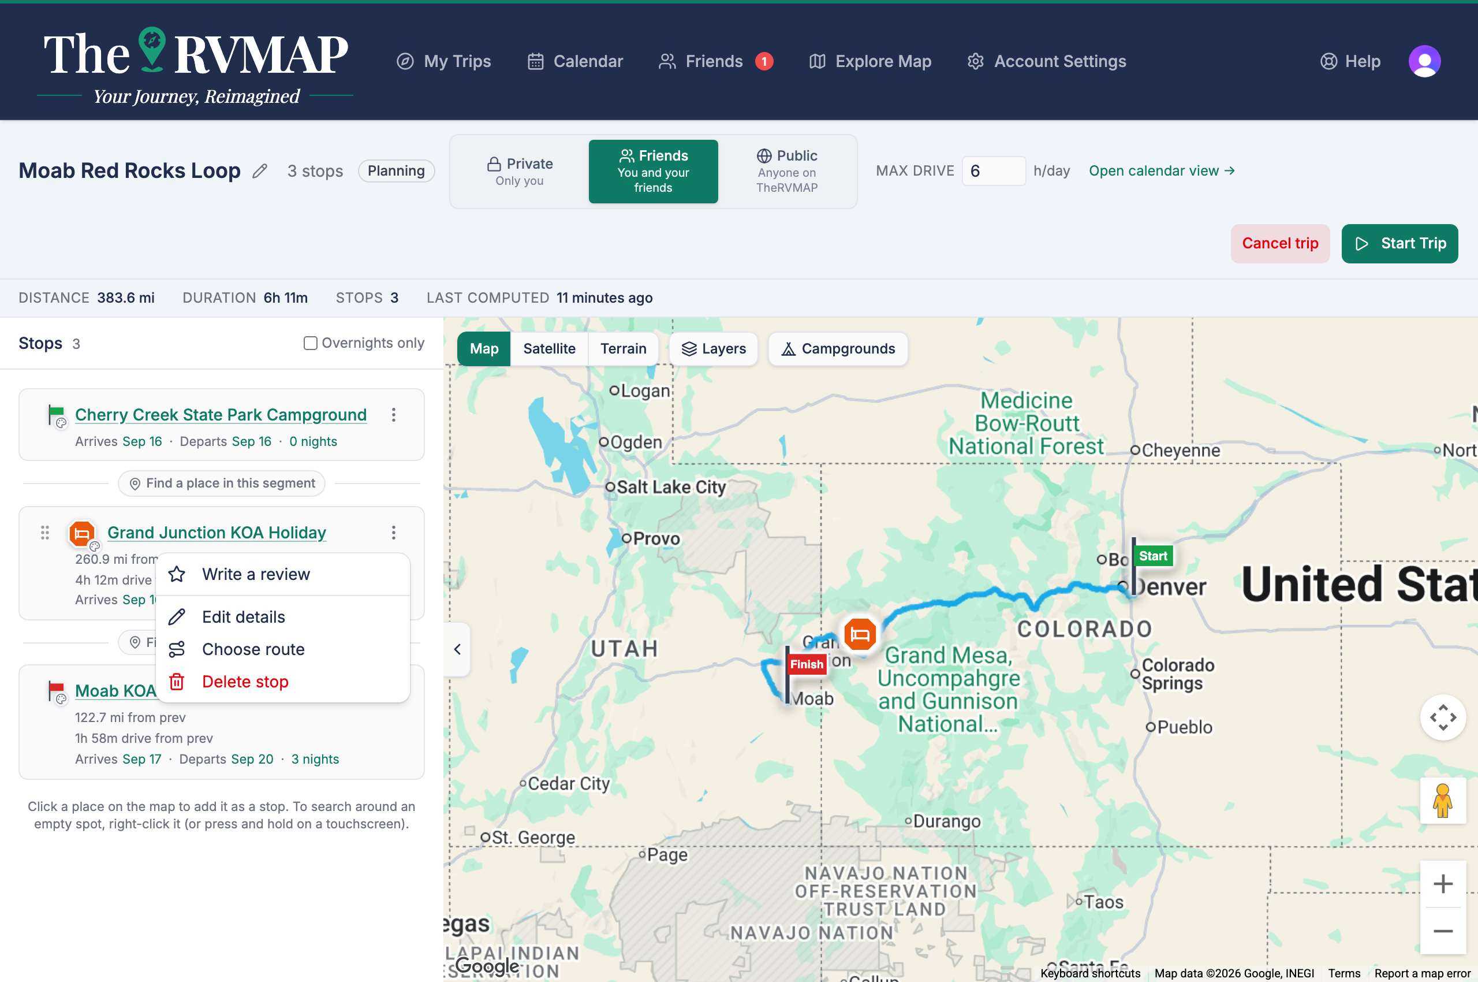Click Moab arrival date Sep 17
The image size is (1478, 982).
click(x=141, y=759)
